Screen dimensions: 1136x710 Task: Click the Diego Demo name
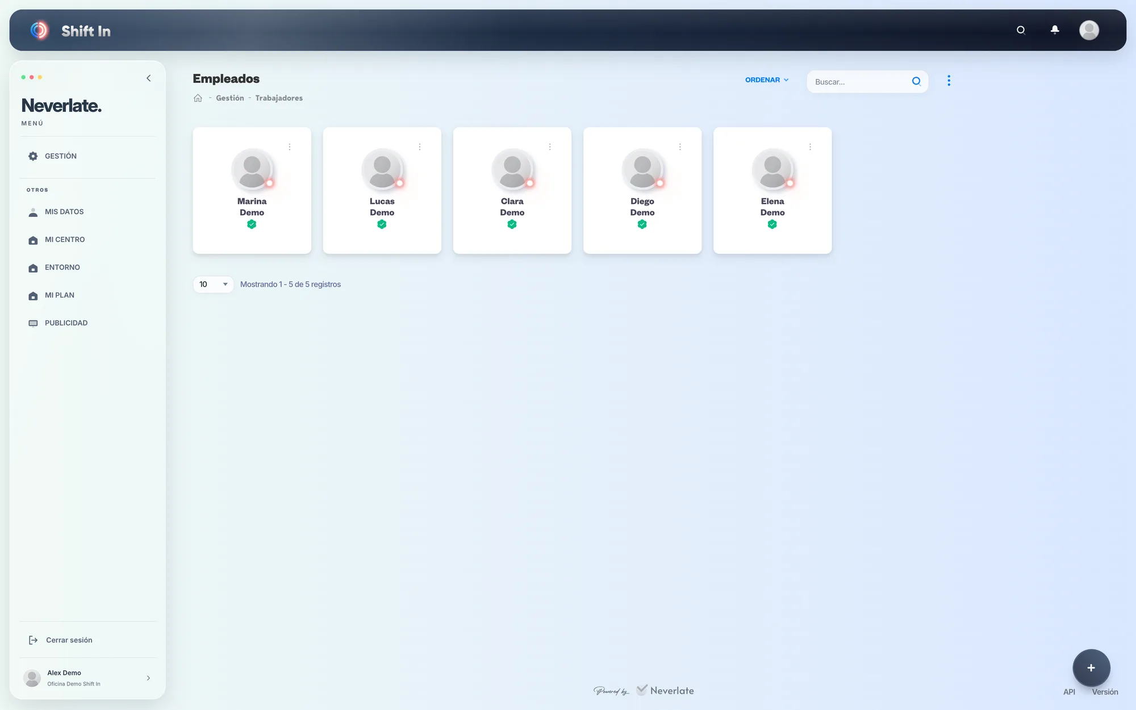pyautogui.click(x=642, y=207)
